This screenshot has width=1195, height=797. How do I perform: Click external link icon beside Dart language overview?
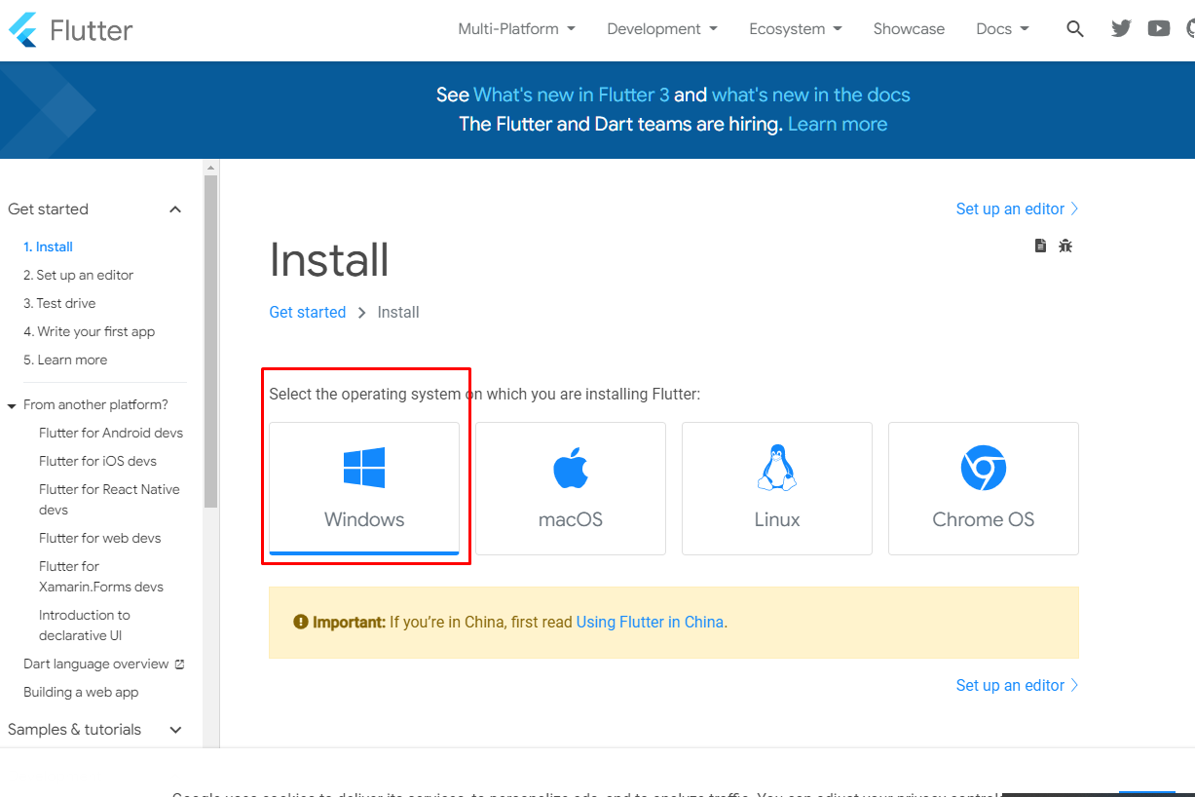pyautogui.click(x=179, y=664)
